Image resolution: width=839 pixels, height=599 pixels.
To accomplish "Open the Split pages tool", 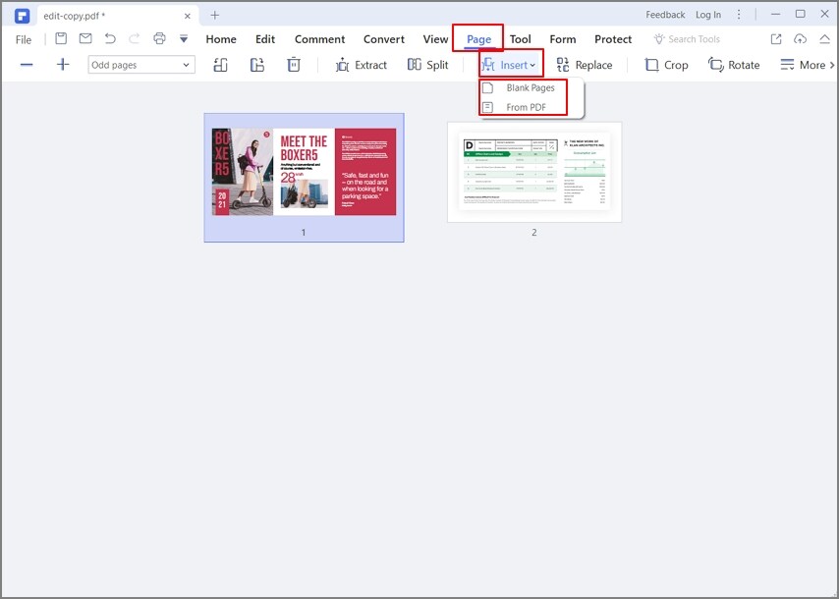I will (x=427, y=65).
